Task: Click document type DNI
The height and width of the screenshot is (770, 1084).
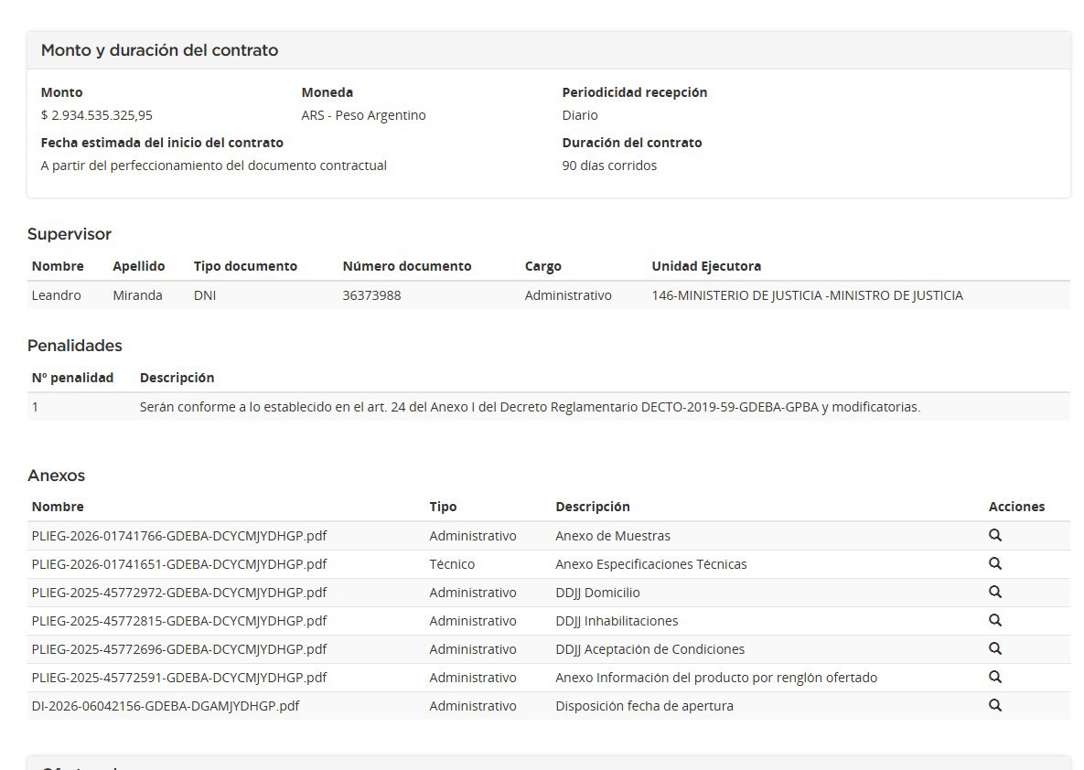Action: click(x=205, y=295)
